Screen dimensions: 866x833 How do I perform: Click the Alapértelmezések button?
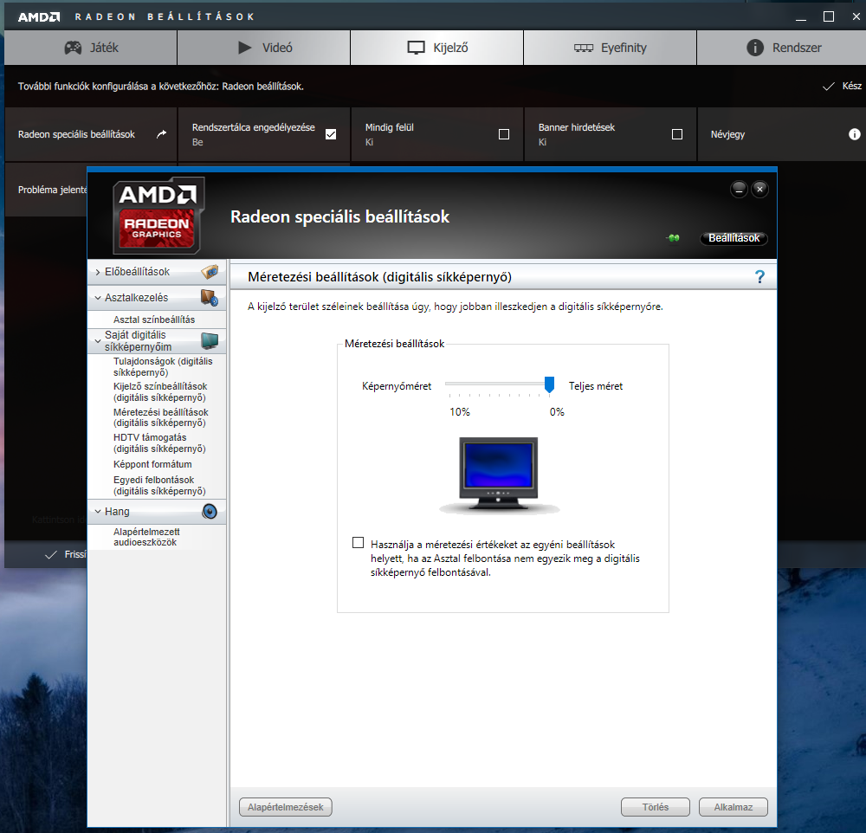click(286, 807)
